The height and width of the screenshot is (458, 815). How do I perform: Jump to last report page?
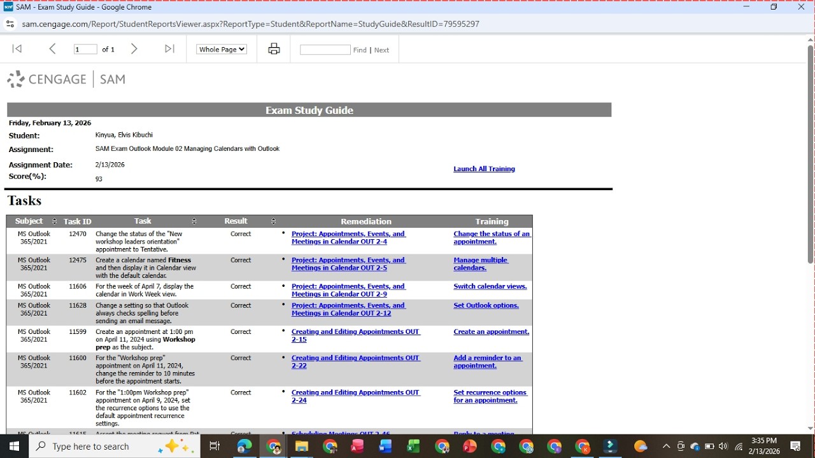169,49
